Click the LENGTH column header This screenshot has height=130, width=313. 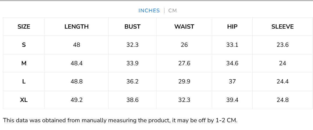(x=76, y=27)
